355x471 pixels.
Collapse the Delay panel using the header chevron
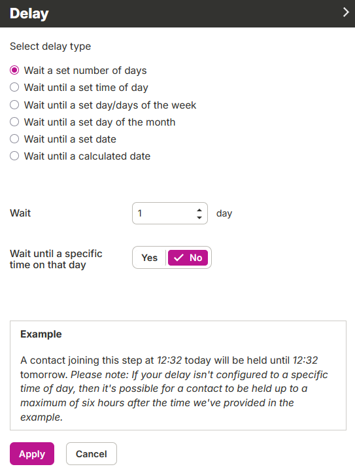click(x=346, y=12)
